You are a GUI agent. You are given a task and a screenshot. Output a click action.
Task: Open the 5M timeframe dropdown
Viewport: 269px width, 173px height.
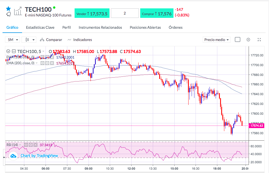tap(13, 40)
